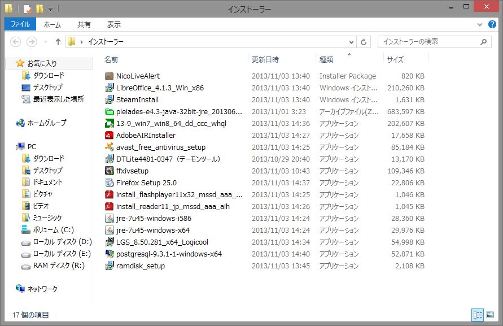Select PC in navigation pane
503x326 pixels.
[32, 147]
